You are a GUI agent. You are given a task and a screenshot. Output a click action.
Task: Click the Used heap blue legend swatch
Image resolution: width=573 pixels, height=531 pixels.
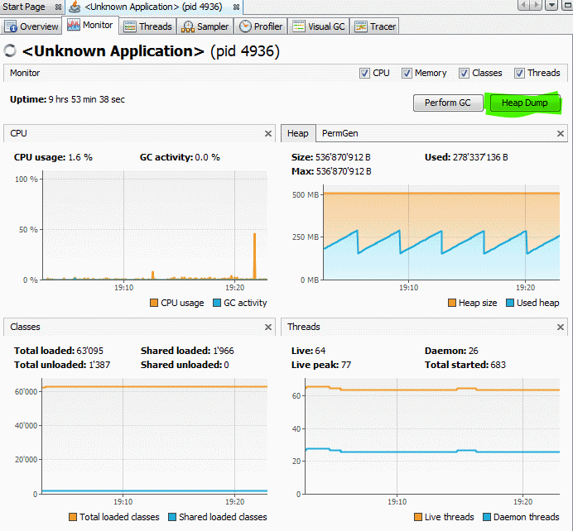click(510, 303)
